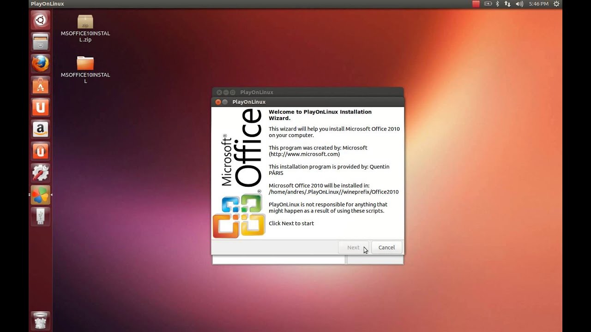The image size is (591, 332).
Task: Open System Settings wrench-and-gear icon
Action: click(40, 173)
